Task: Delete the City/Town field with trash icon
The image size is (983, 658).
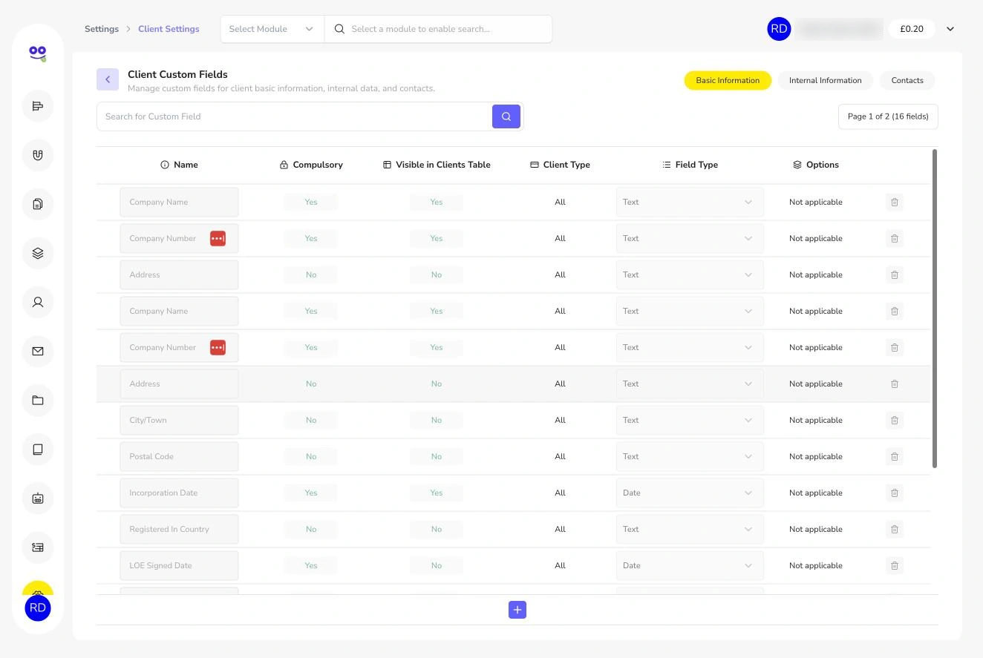Action: [895, 420]
